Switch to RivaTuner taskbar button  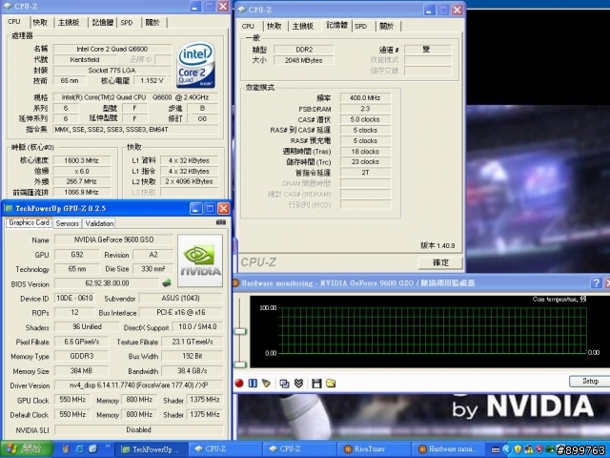click(x=373, y=449)
